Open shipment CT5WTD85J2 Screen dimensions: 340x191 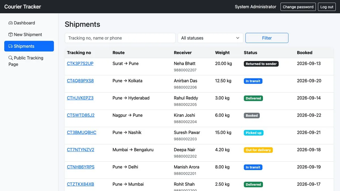[81, 115]
